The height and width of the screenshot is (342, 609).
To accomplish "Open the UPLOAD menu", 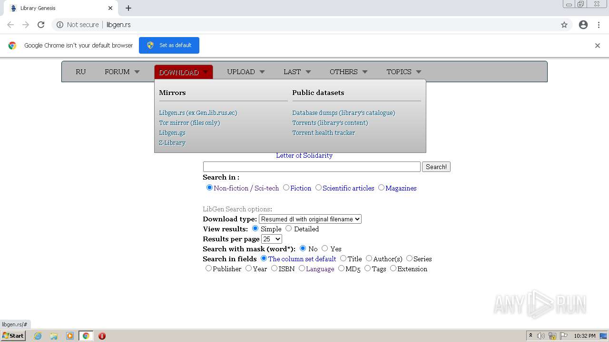I will 246,72.
